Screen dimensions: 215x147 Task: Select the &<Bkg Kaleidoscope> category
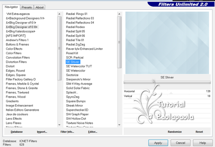[x=20, y=31]
